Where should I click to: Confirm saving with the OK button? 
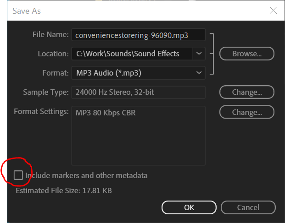pos(189,207)
